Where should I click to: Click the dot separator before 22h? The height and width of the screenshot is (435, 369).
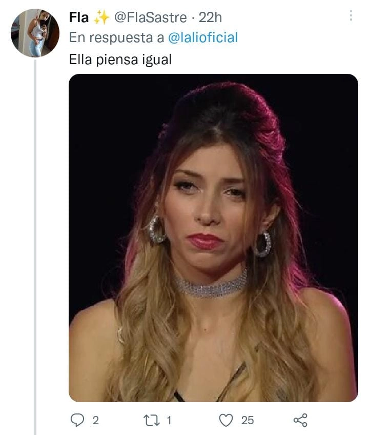pos(193,18)
